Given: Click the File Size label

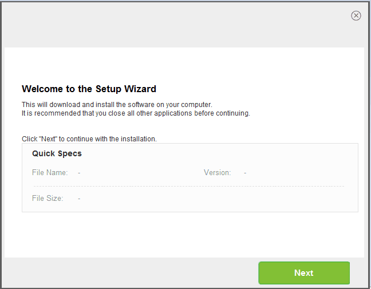Looking at the screenshot, I should tap(48, 198).
